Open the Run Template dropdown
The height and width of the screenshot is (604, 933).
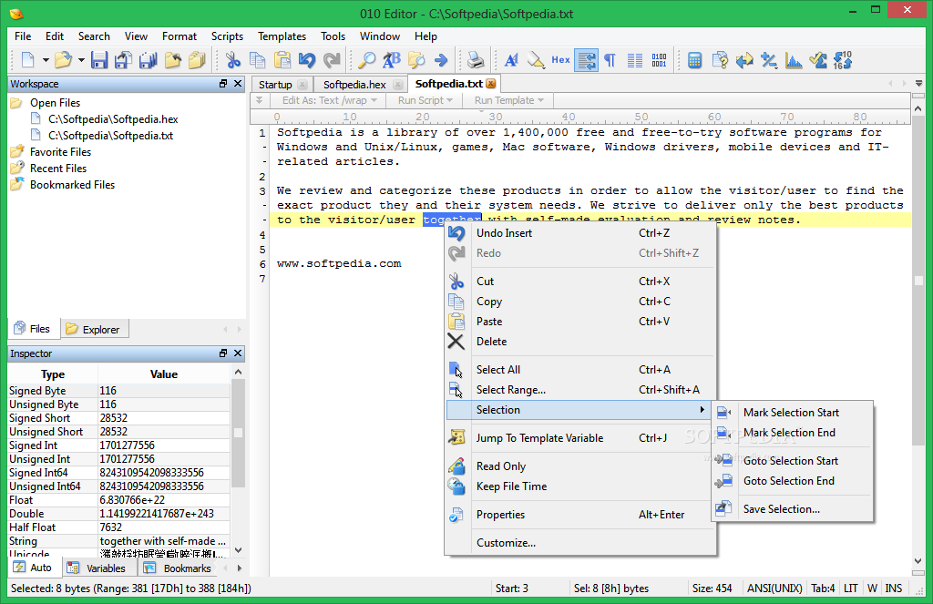click(x=509, y=100)
